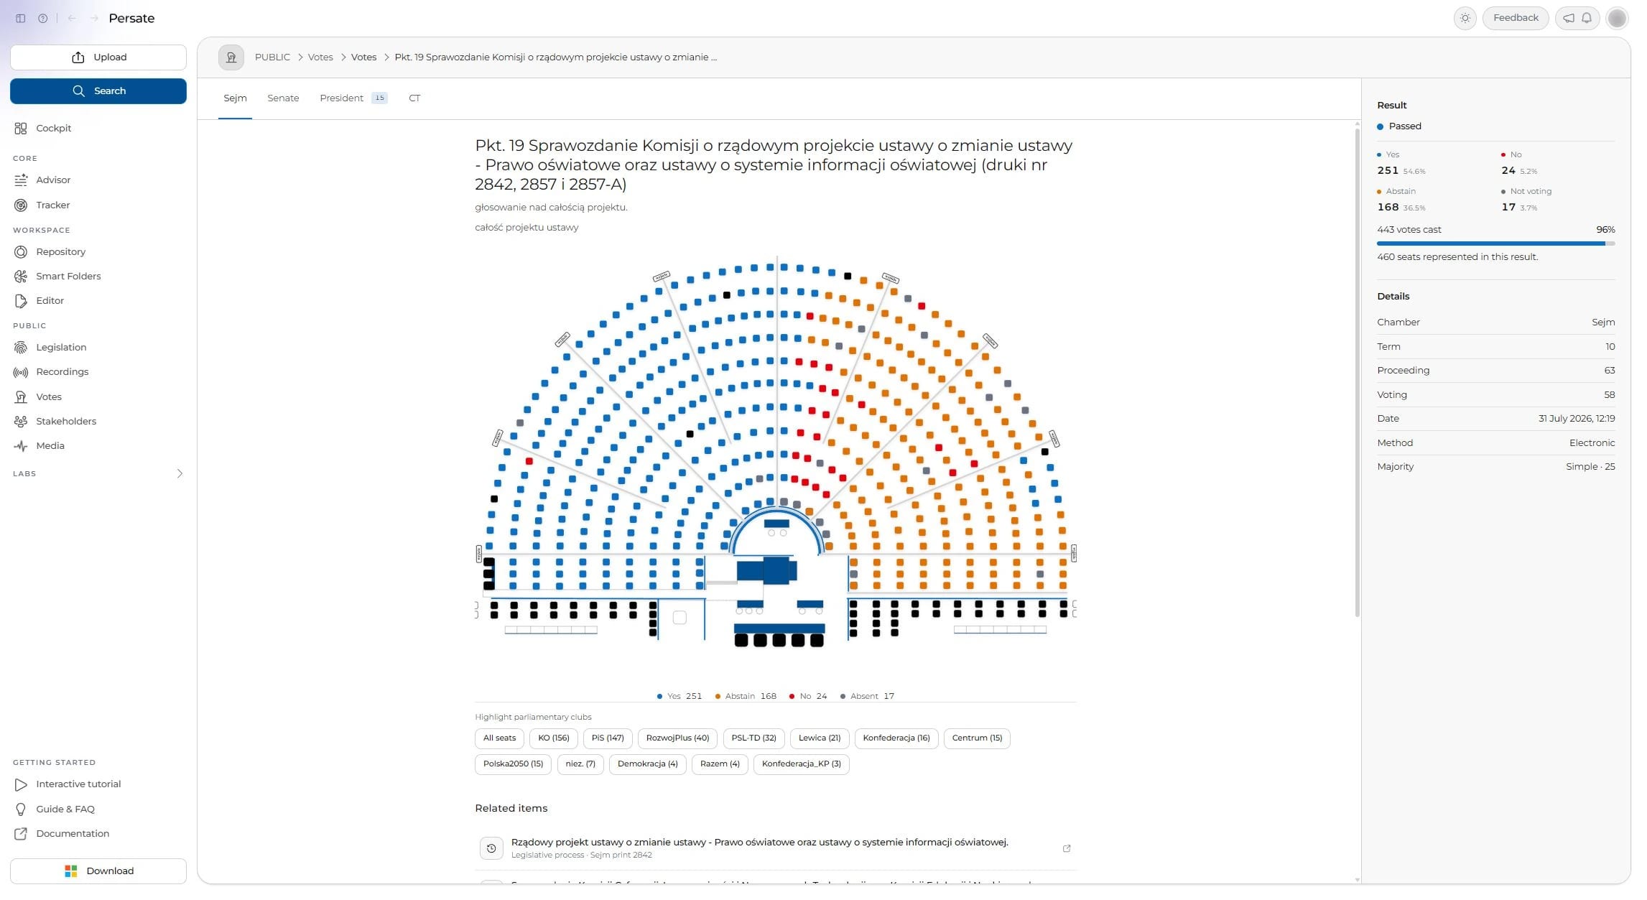Click PUBLIC in the breadcrumb
The height and width of the screenshot is (900, 1647).
(x=272, y=57)
